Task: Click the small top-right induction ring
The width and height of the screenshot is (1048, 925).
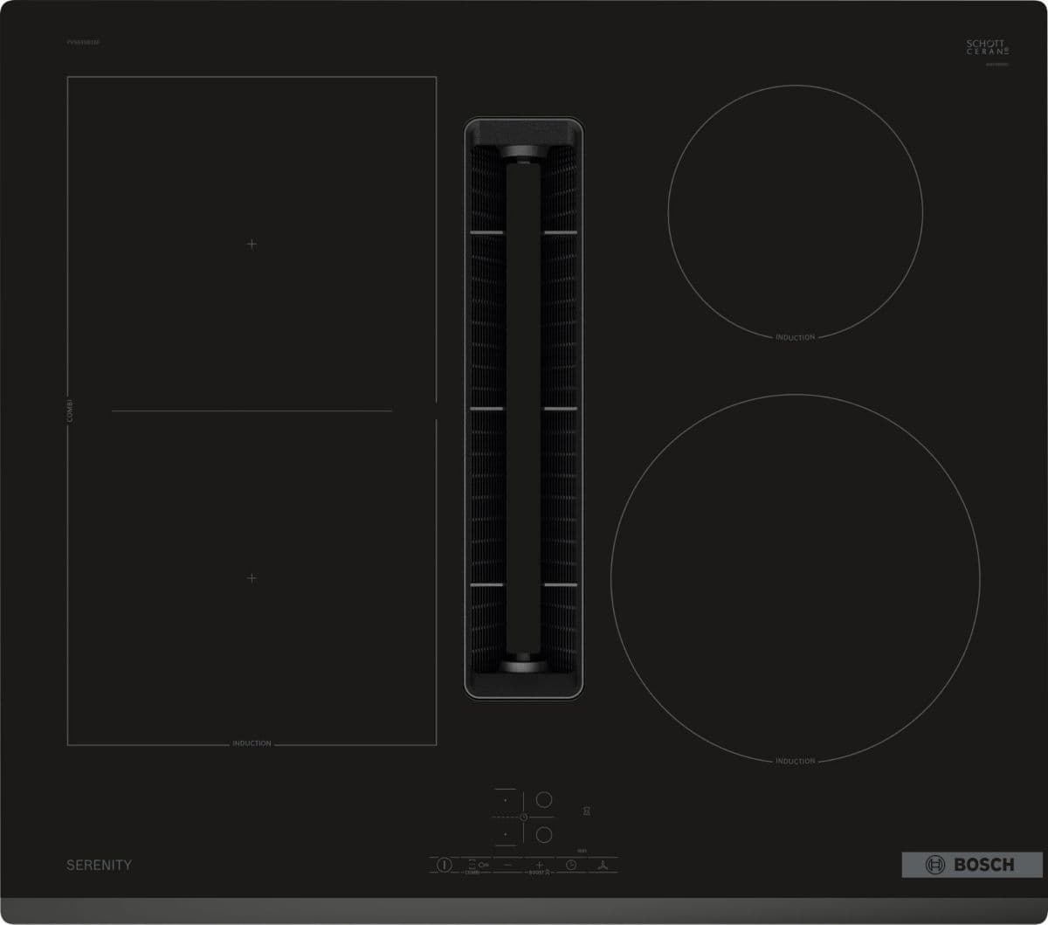Action: click(x=795, y=212)
